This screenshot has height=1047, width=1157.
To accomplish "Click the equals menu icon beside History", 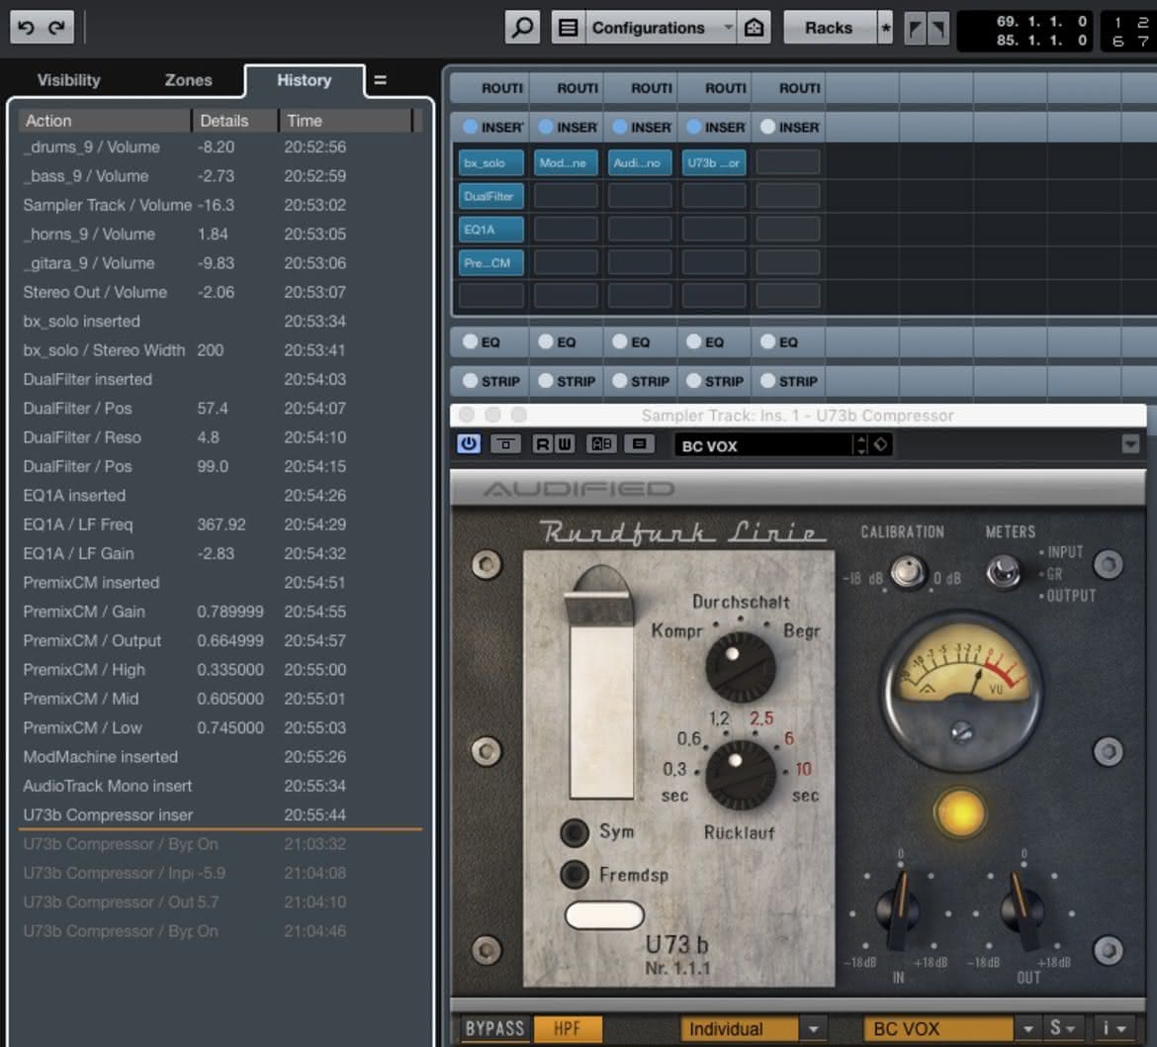I will point(380,80).
